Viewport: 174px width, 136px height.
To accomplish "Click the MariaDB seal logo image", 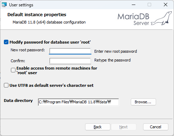I will click(161, 18).
